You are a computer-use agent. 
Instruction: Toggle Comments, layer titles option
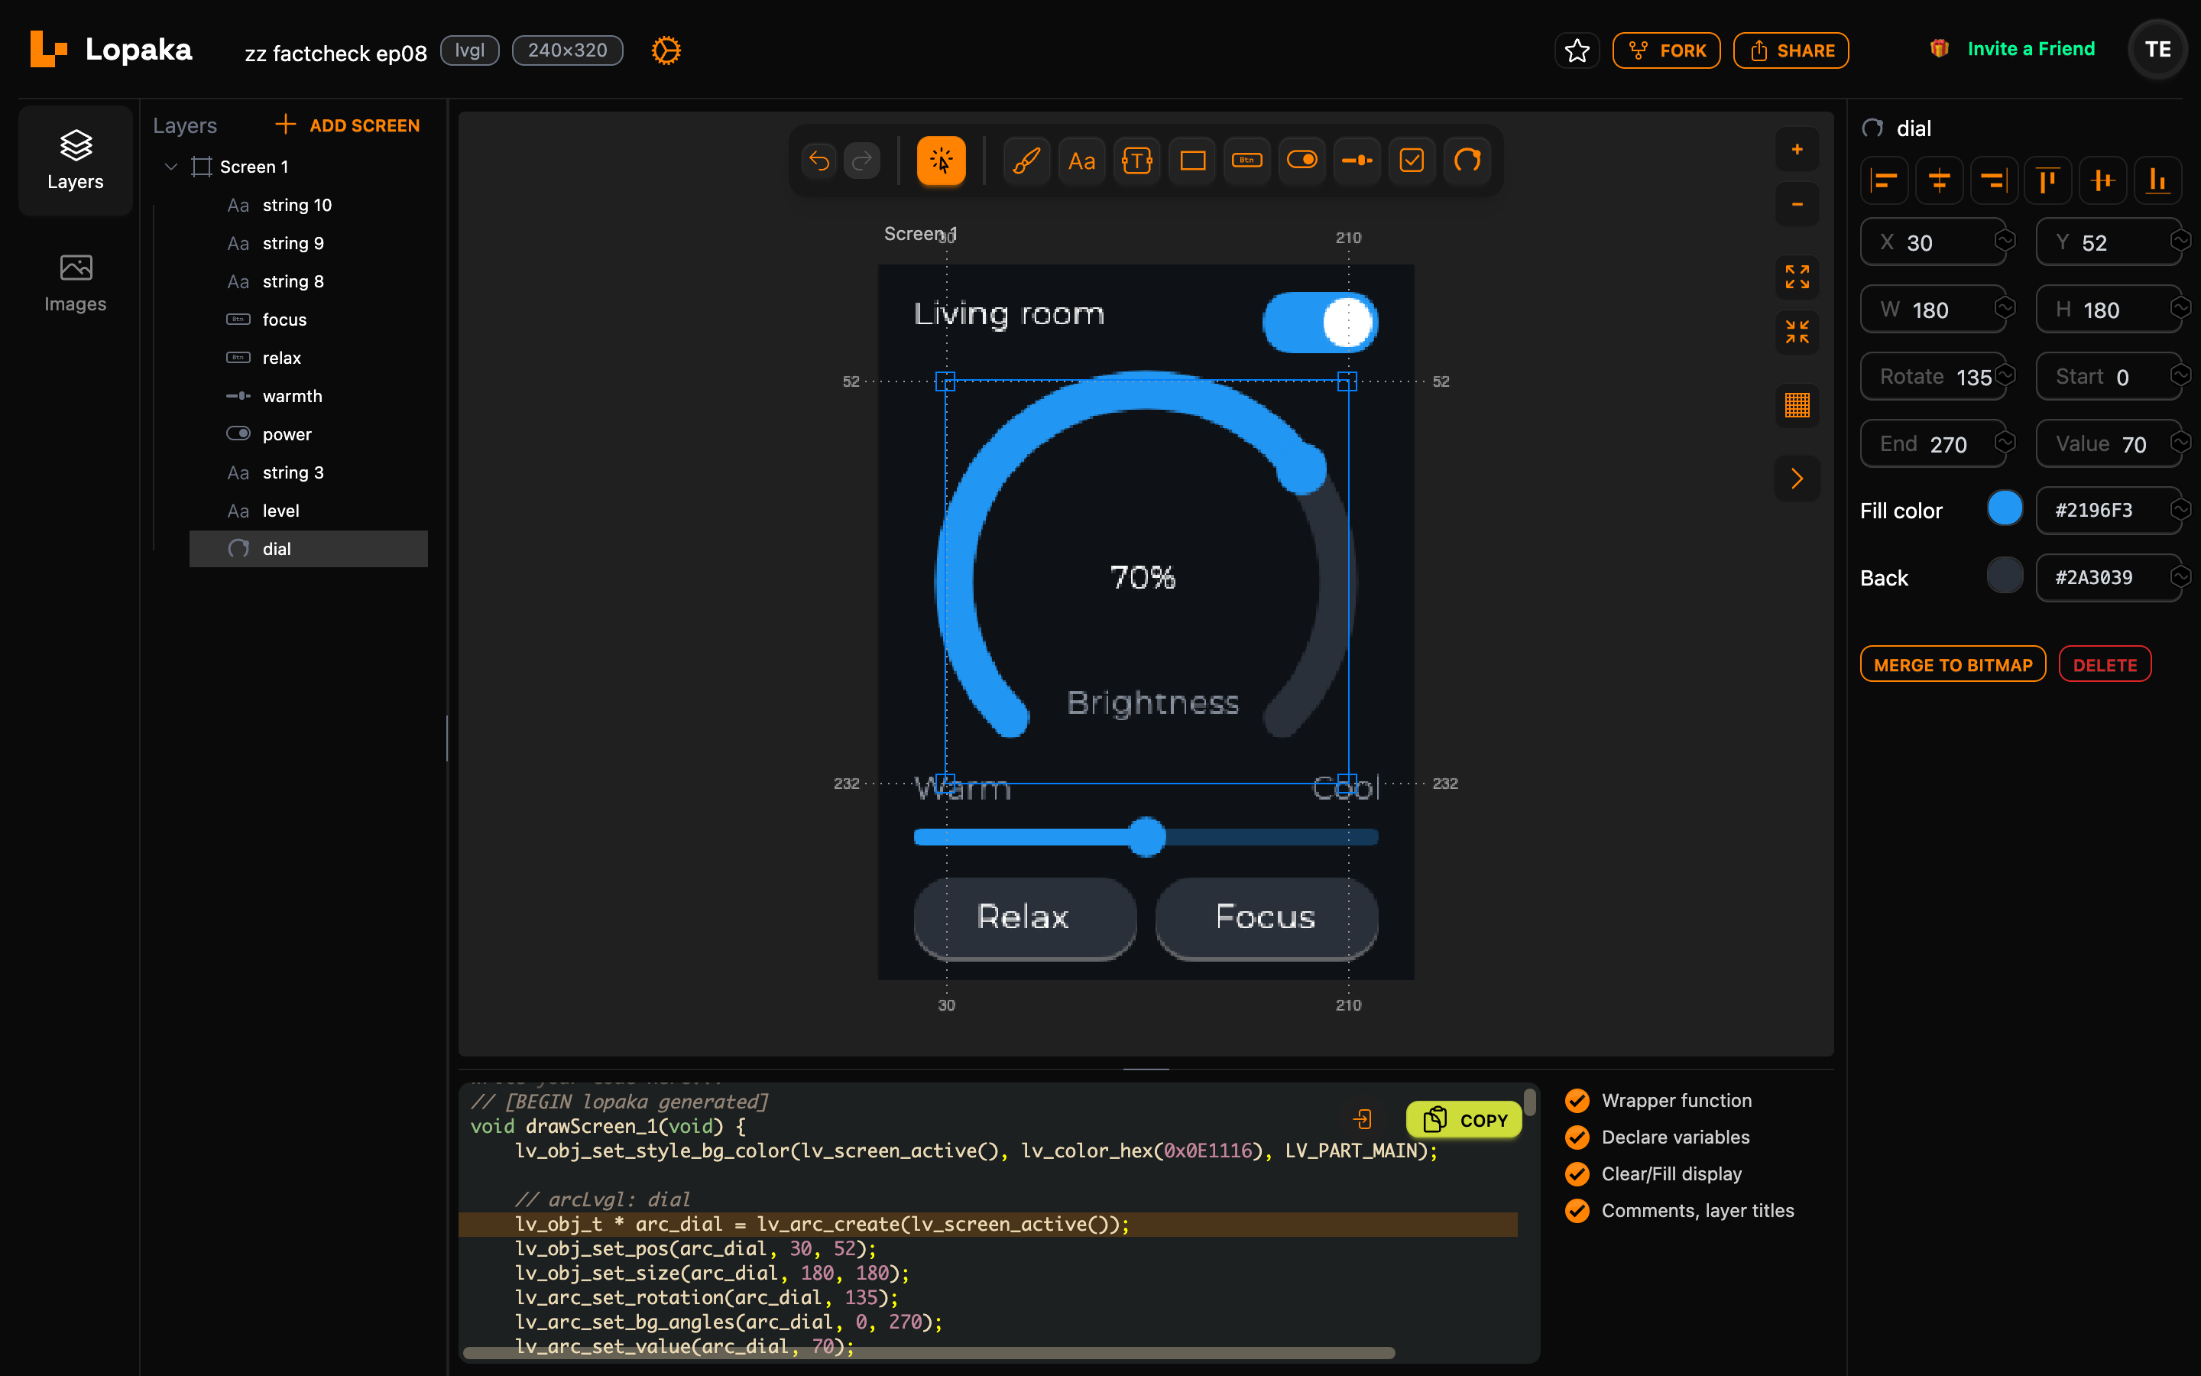pos(1680,1210)
